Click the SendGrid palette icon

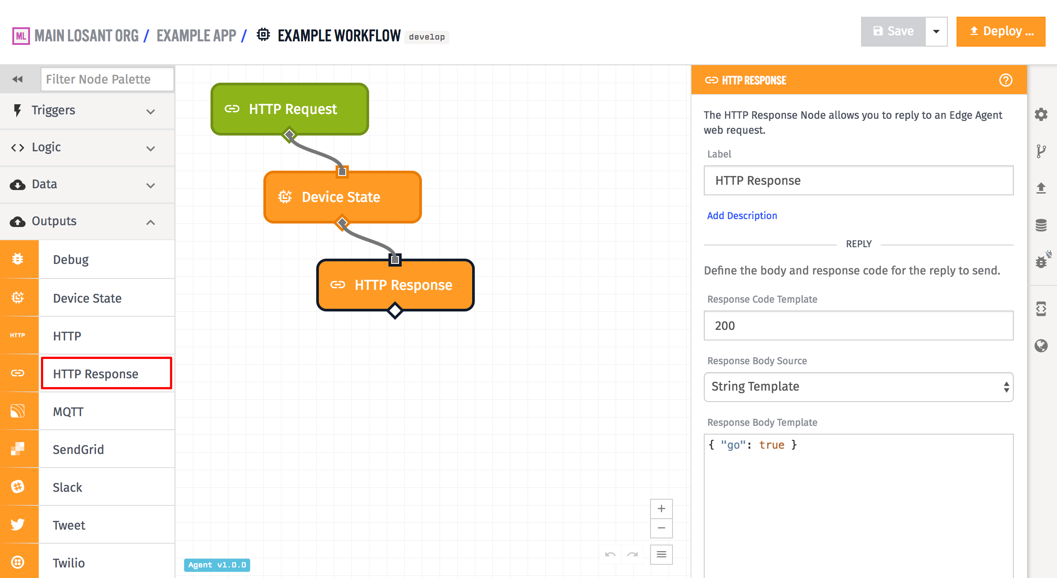coord(18,449)
